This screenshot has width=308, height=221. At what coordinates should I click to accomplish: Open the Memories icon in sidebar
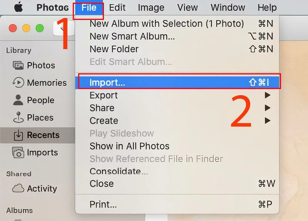coord(18,82)
